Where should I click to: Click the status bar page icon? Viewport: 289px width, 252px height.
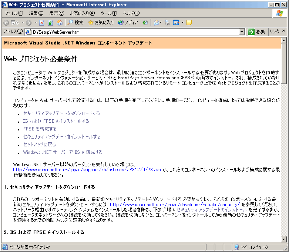5,247
